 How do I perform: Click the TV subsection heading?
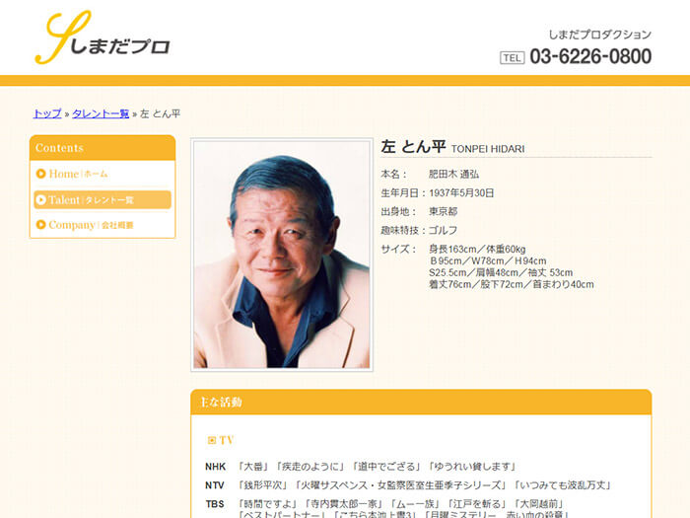(x=226, y=440)
